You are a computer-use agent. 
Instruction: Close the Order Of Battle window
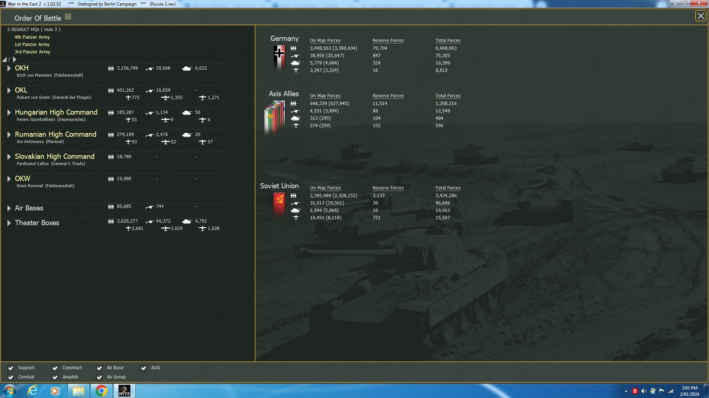700,16
